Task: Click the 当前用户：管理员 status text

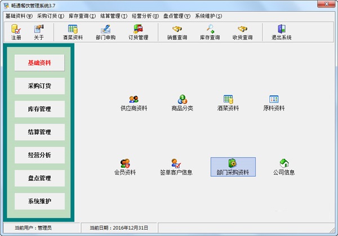Action: 33,228
